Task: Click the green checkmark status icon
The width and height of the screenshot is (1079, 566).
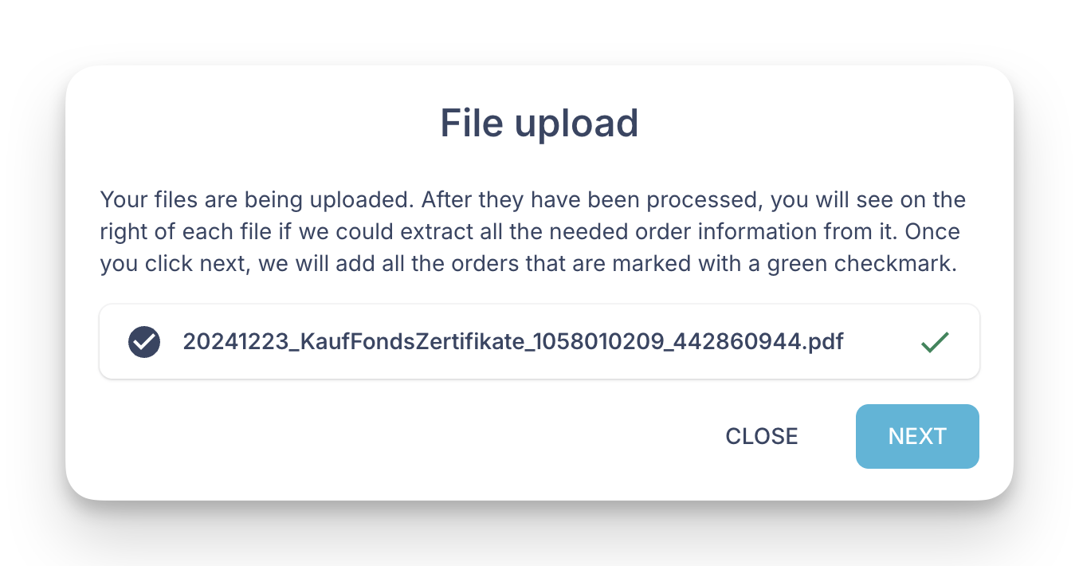Action: coord(935,342)
